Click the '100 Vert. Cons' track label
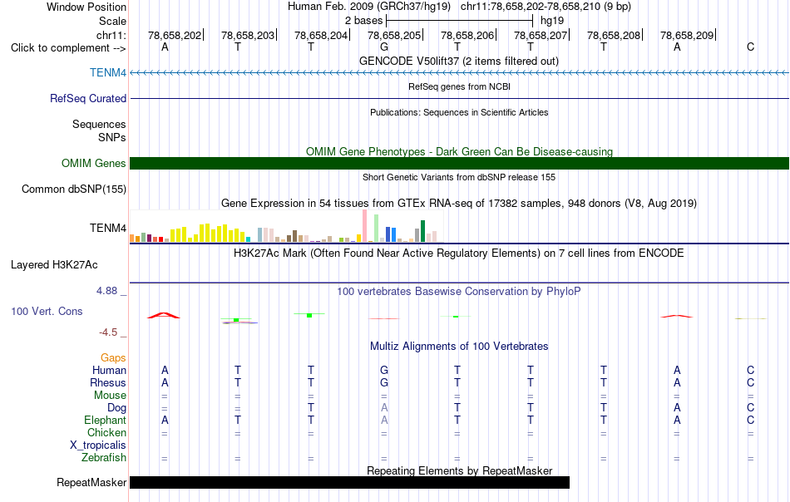This screenshot has height=502, width=790. point(47,312)
